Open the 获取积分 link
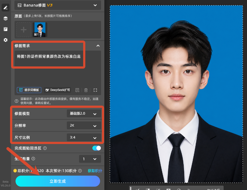The image size is (247, 190). [95, 171]
